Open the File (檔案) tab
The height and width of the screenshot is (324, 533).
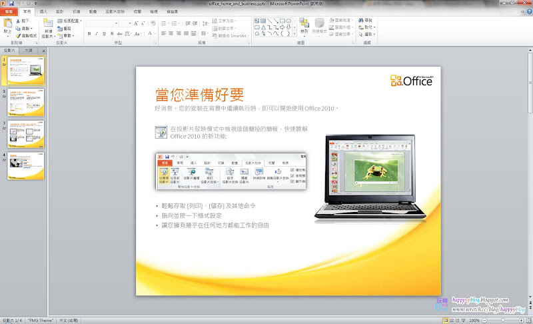tap(9, 11)
